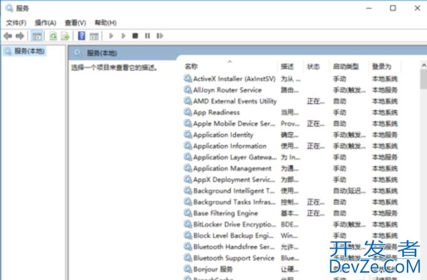
Task: Click the gear icon beside App Readiness
Action: coord(187,112)
